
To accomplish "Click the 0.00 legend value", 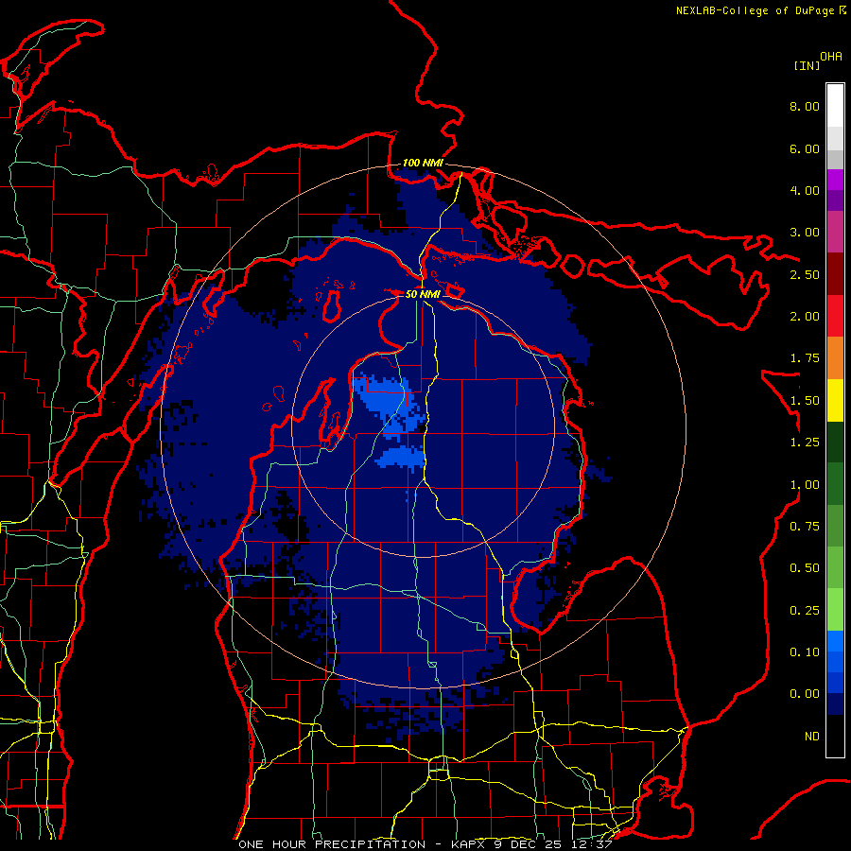I will pos(805,694).
